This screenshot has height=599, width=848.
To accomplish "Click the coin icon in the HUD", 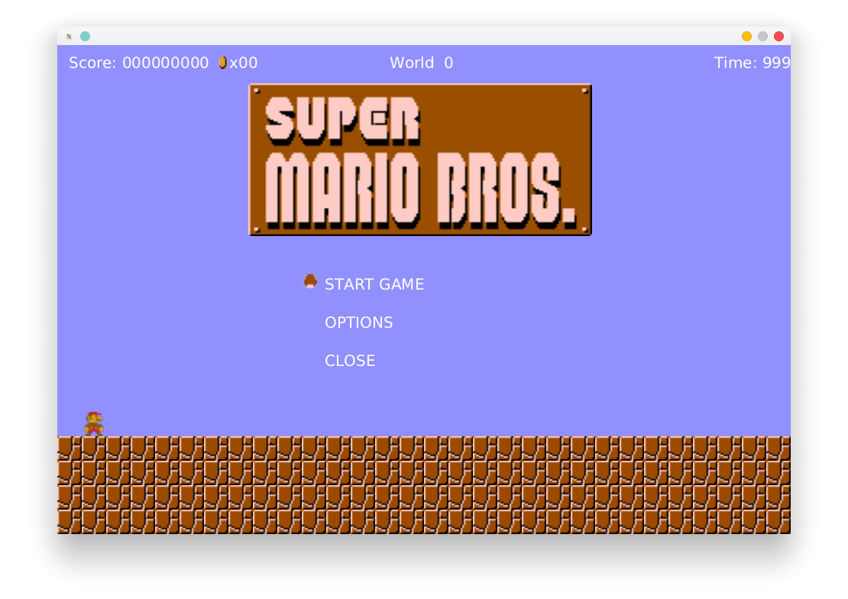I will click(222, 62).
